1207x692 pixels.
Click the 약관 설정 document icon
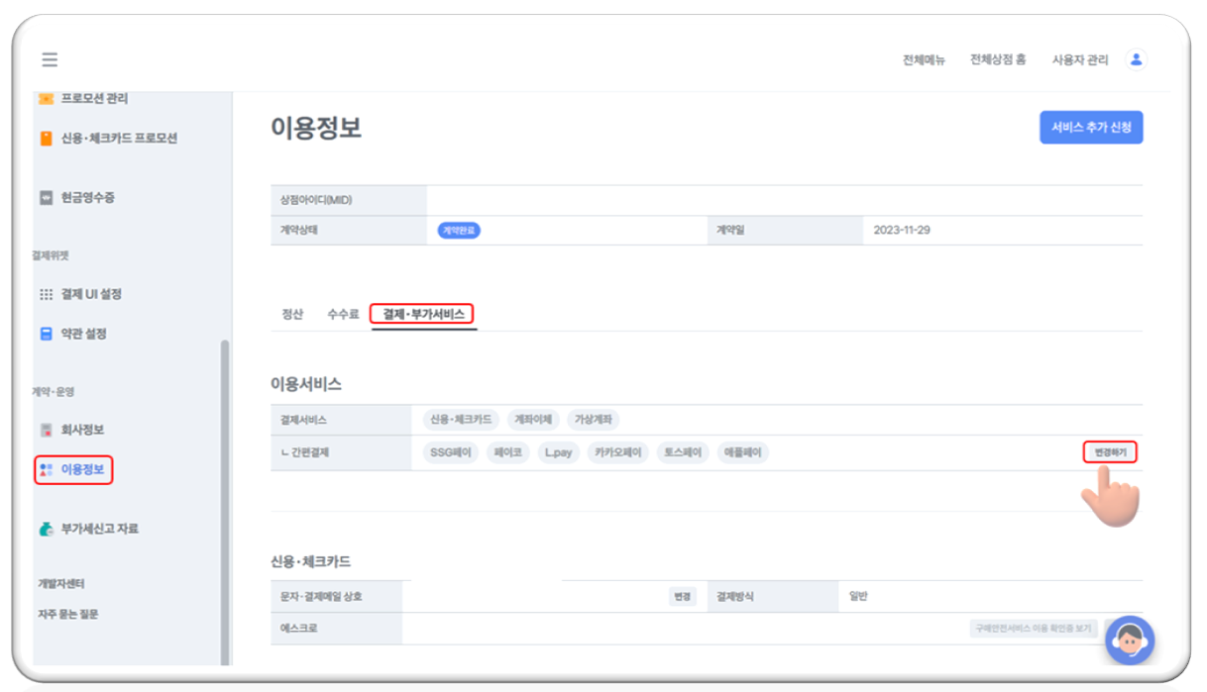tap(46, 335)
